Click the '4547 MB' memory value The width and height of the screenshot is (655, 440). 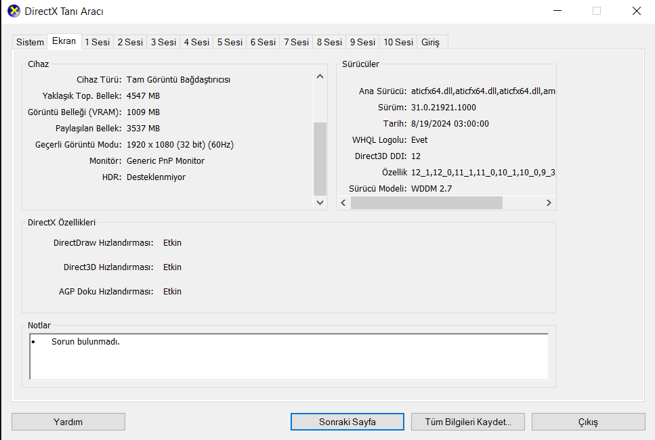click(x=144, y=95)
